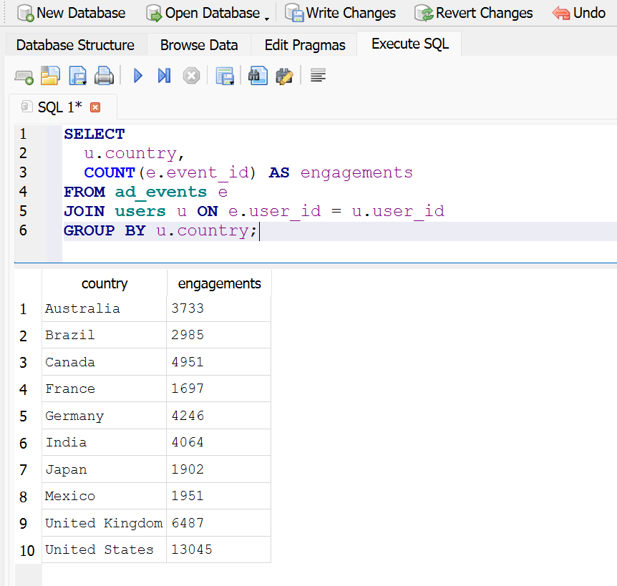
Task: Stop the running SQL execution
Action: click(x=191, y=76)
